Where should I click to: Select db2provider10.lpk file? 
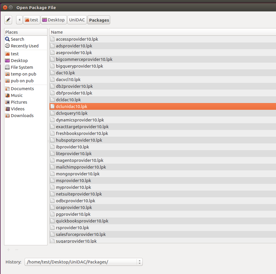pos(163,86)
